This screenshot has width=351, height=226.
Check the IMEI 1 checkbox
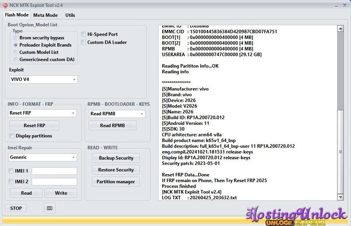[x=10, y=171]
